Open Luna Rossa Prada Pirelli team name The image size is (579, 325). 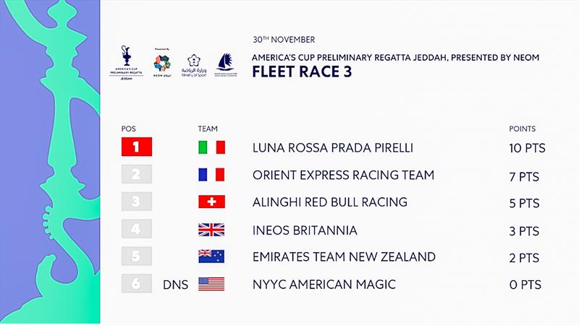point(333,148)
